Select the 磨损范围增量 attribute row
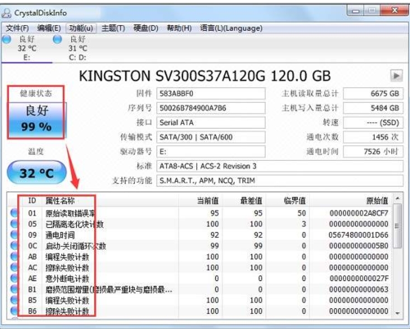Image resolution: width=410 pixels, height=329 pixels. (x=200, y=289)
